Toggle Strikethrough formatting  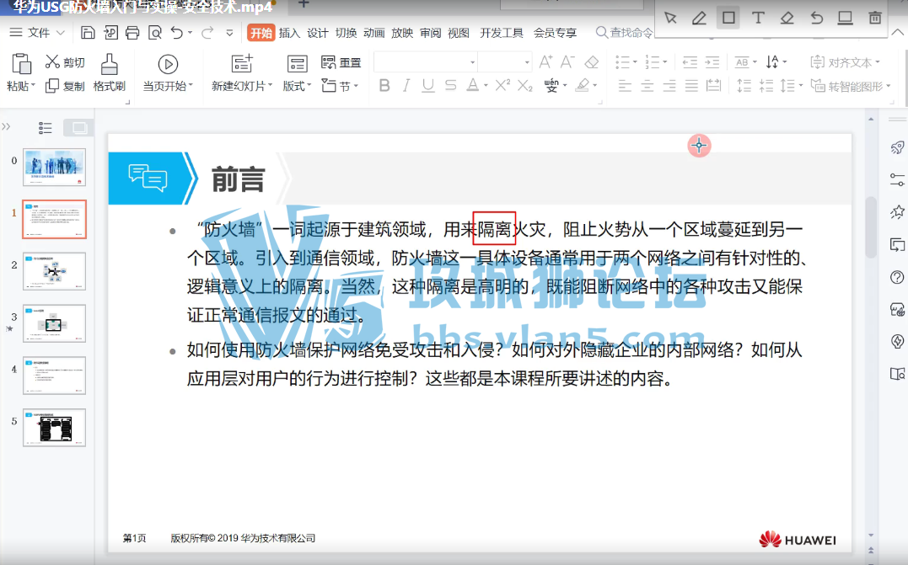450,86
